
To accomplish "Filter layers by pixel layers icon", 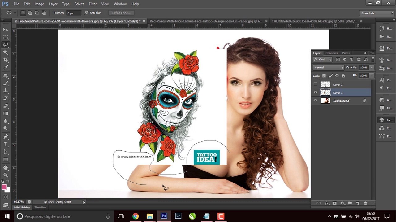I will point(338,60).
